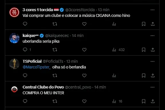View analytics of kaique tweet with 432 views
Screen dimensions: 165x110
point(118,50)
